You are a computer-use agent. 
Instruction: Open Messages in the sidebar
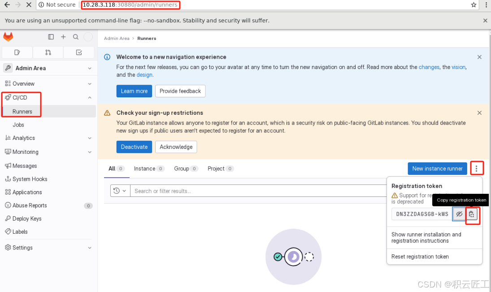[x=48, y=166]
